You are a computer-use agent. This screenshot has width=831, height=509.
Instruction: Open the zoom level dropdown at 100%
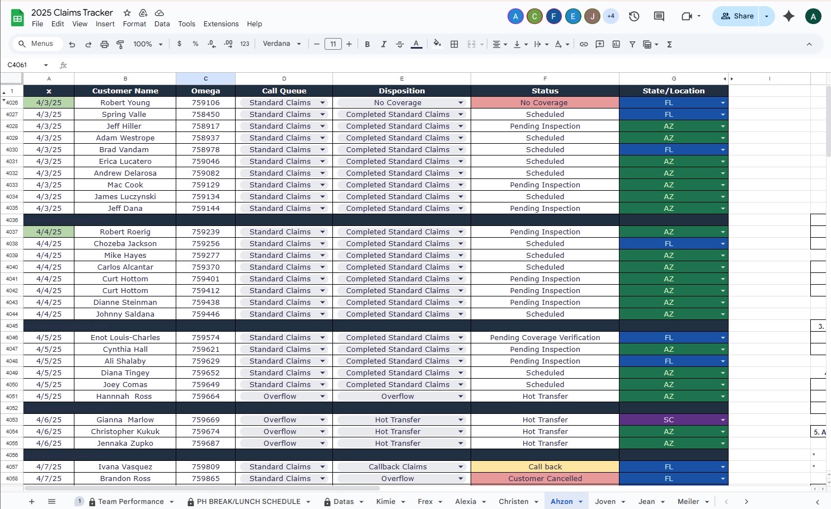click(x=148, y=44)
